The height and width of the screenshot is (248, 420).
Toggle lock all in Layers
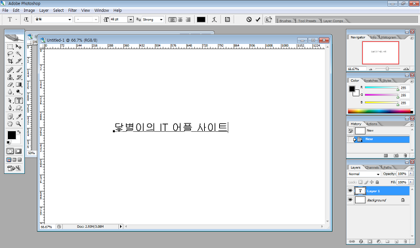coord(377,182)
